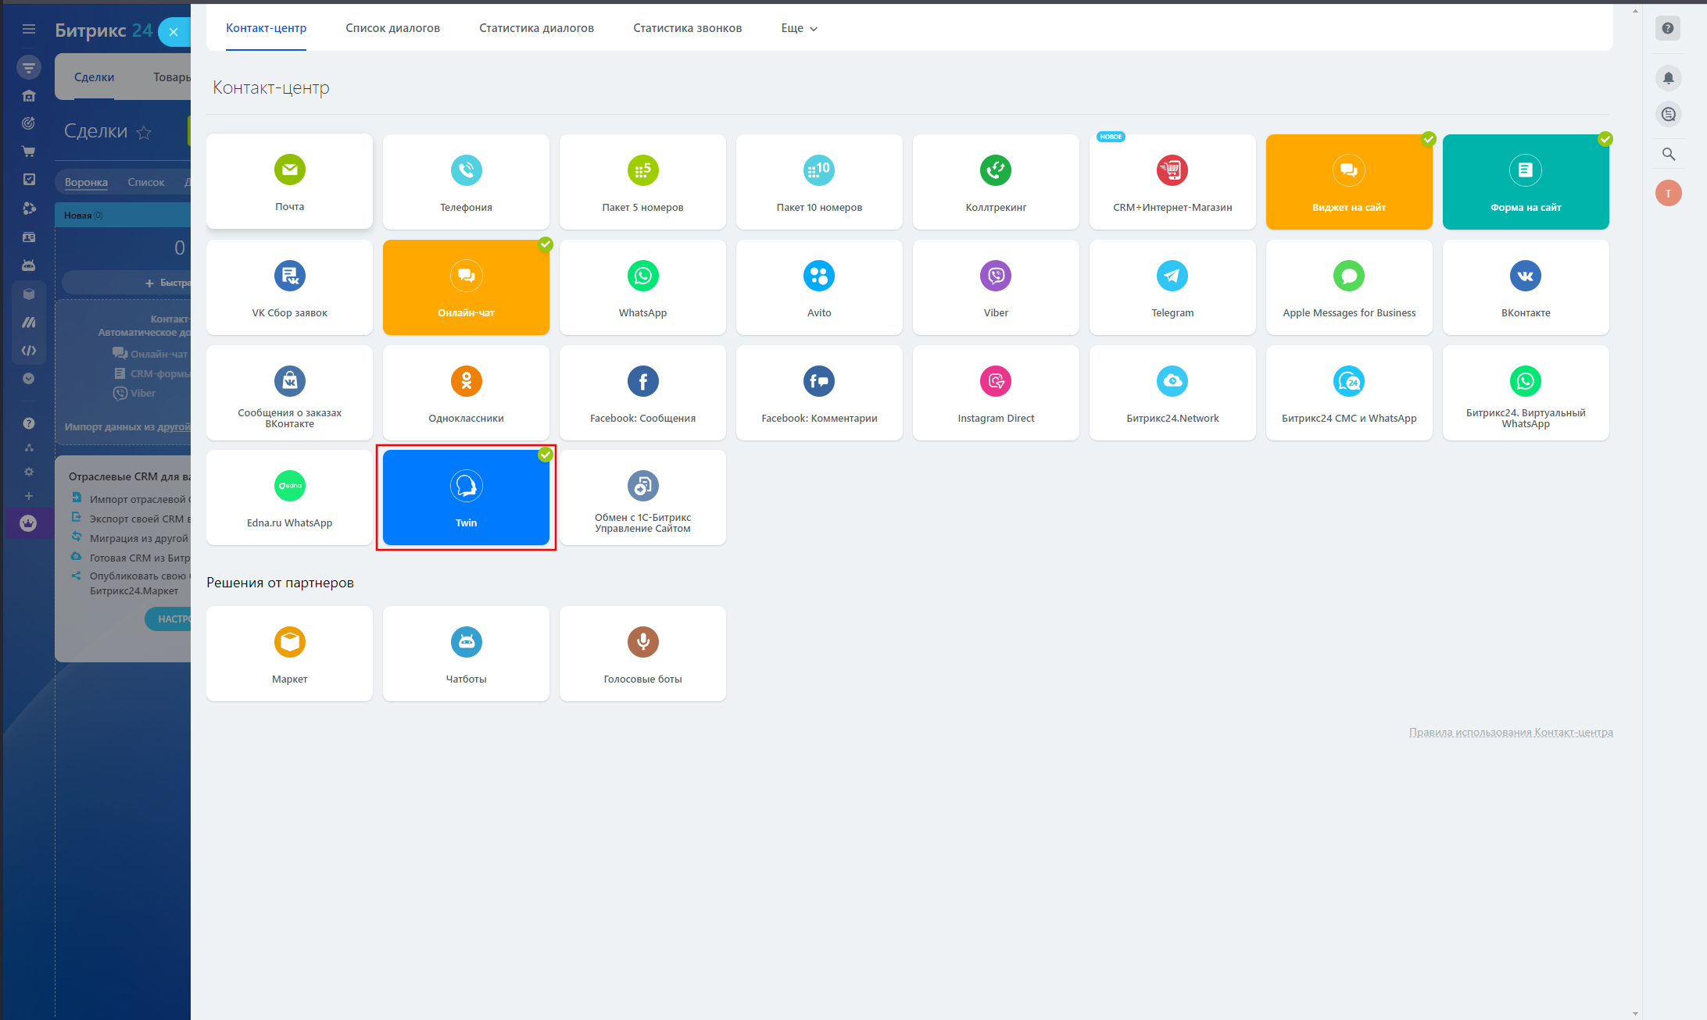1707x1020 pixels.
Task: Open the Форма на сайт tile
Action: 1526,181
